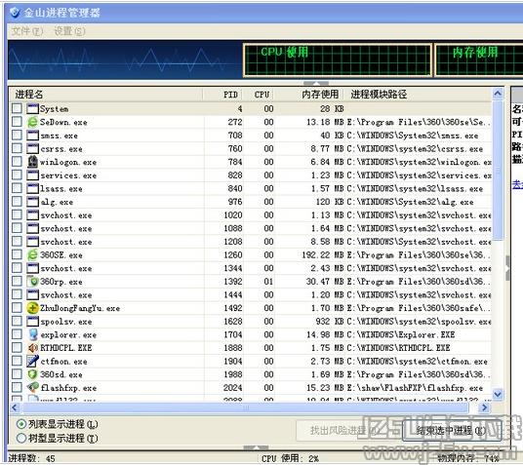523x465 pixels.
Task: Click the RTHDCPL.EXE speaker icon
Action: coord(32,348)
